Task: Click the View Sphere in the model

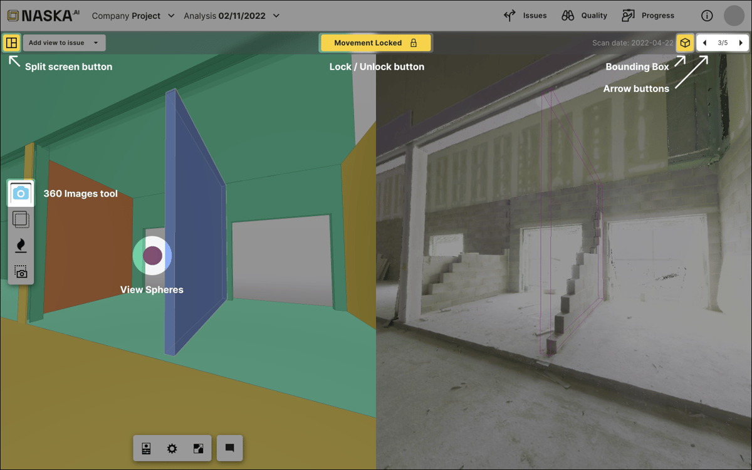Action: [x=152, y=255]
